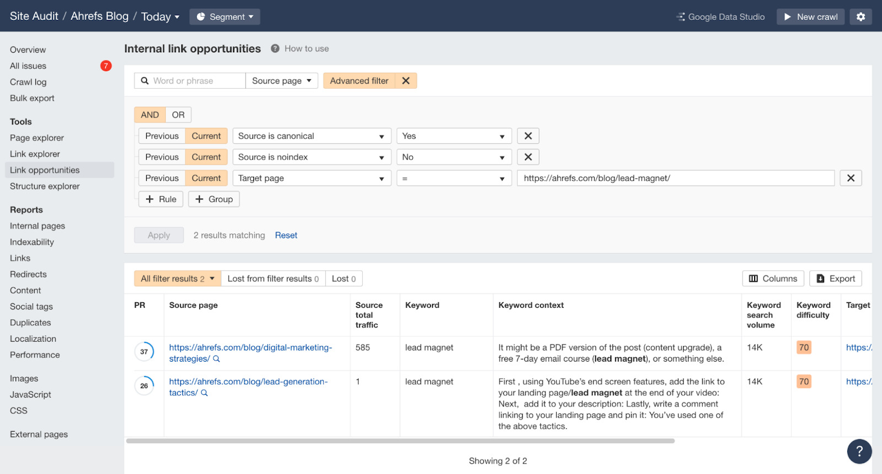Remove the Source is canonical rule
This screenshot has width=882, height=474.
[x=528, y=136]
